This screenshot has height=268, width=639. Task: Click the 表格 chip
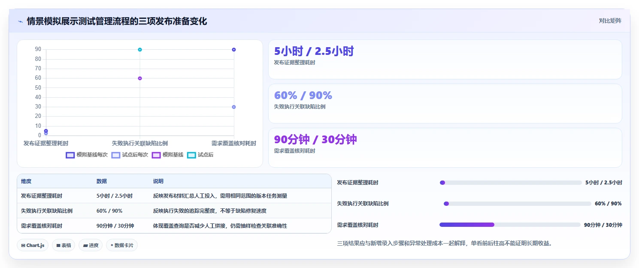[x=64, y=245]
